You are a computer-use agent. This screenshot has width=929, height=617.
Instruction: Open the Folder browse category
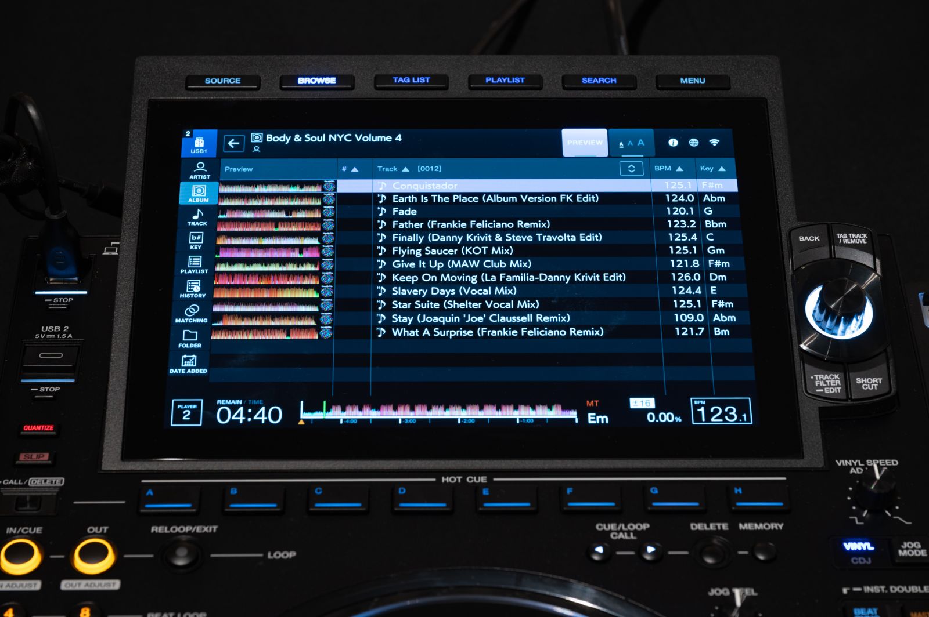point(190,339)
